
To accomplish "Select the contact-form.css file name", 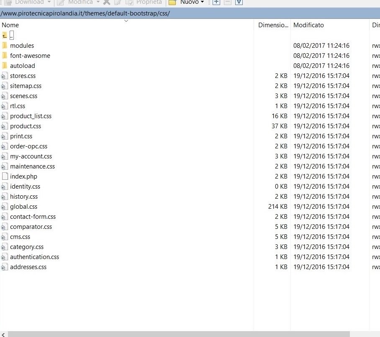I will tap(33, 217).
